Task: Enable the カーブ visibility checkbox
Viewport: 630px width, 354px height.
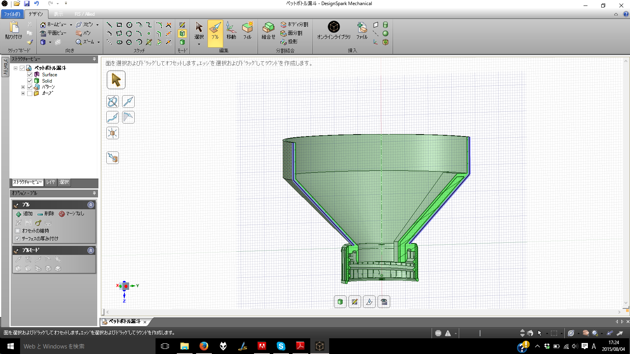Action: [x=30, y=93]
